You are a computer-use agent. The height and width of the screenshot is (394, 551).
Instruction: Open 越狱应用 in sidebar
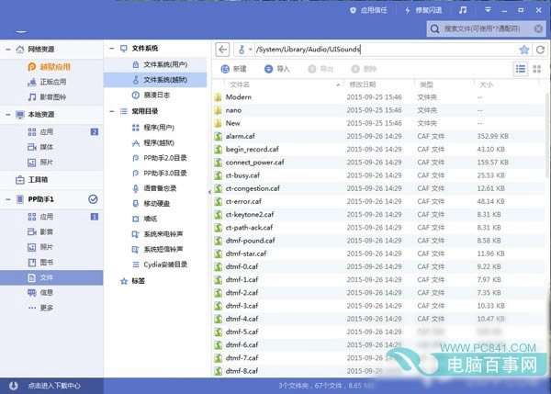pyautogui.click(x=50, y=67)
